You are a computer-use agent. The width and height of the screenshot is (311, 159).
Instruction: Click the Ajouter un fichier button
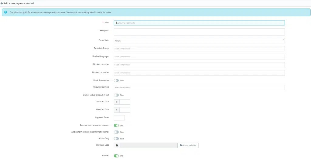(x=188, y=145)
